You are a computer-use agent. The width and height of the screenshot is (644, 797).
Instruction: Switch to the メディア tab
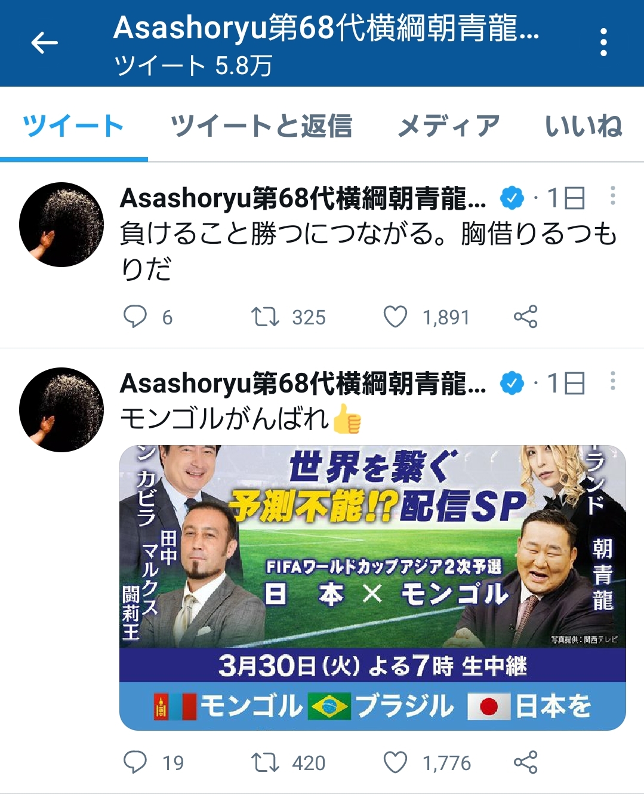[x=449, y=126]
